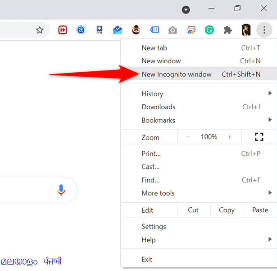Click the green Grammarly extension icon
This screenshot has width=277, height=271.
(x=209, y=30)
